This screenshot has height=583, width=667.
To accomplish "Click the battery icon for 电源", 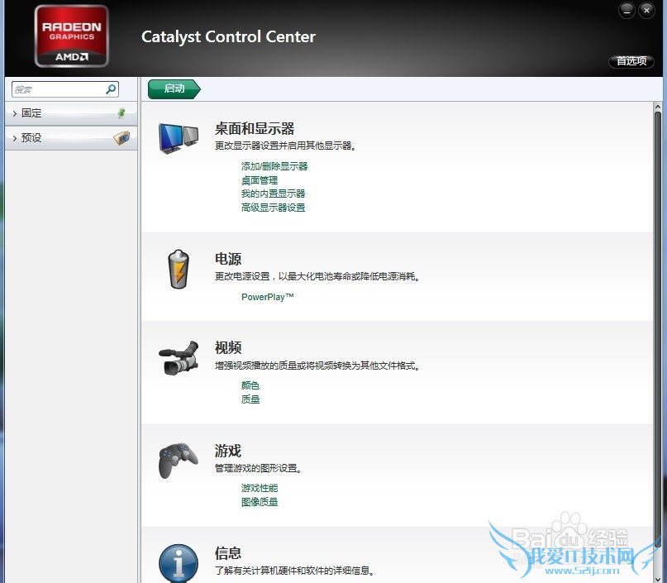I will (179, 269).
